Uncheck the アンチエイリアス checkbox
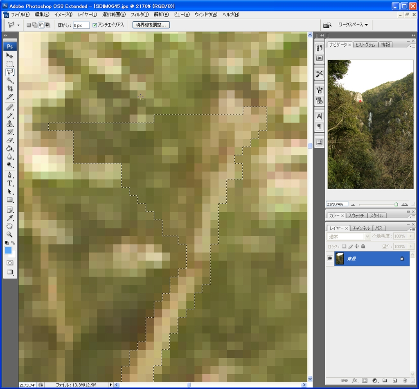This screenshot has height=389, width=419. tap(95, 25)
